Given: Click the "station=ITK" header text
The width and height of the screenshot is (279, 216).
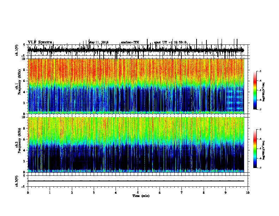Looking at the screenshot, I should (x=130, y=42).
